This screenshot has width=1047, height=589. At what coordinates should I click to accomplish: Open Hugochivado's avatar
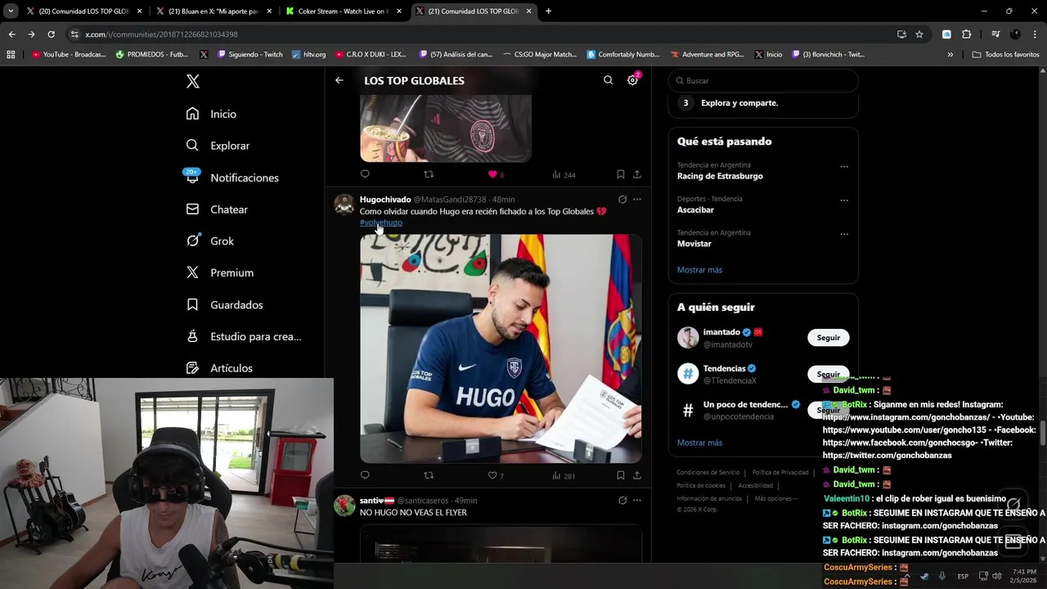[x=344, y=204]
